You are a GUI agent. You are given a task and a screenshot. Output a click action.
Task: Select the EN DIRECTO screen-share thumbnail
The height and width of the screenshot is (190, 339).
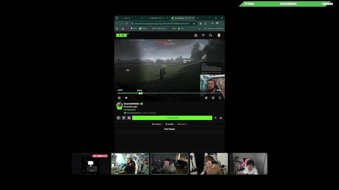pyautogui.click(x=91, y=164)
